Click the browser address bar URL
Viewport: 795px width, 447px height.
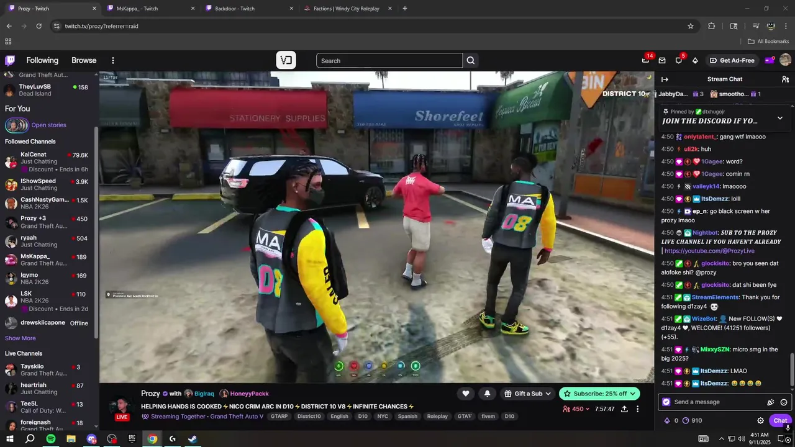pos(102,26)
